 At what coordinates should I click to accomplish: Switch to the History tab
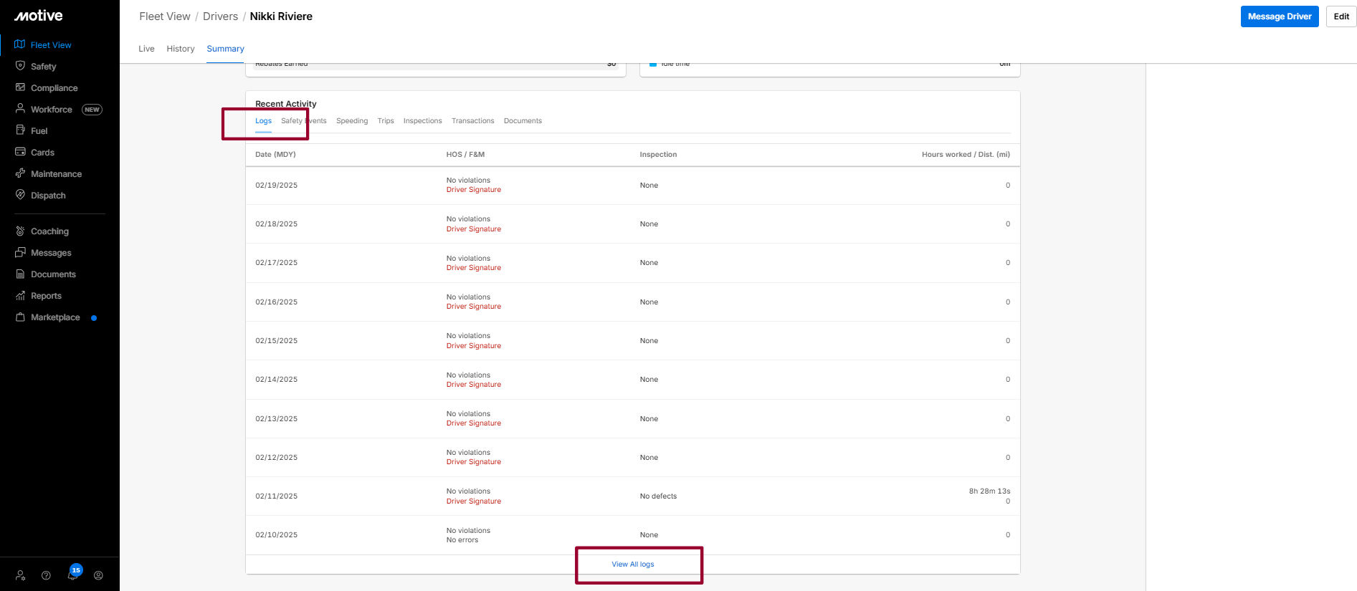tap(180, 49)
